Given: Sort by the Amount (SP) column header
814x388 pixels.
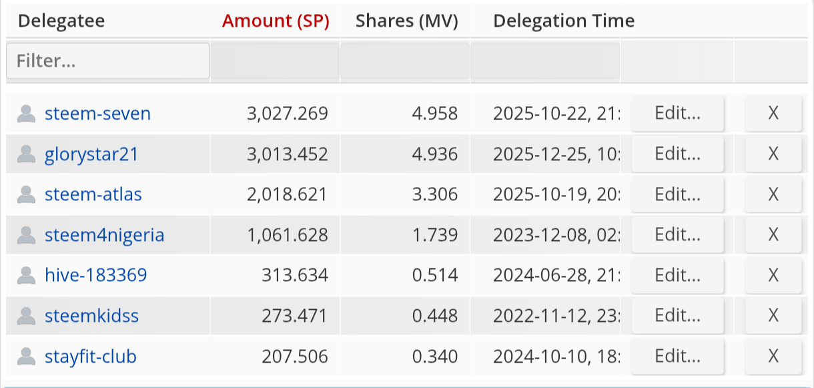Looking at the screenshot, I should 276,21.
